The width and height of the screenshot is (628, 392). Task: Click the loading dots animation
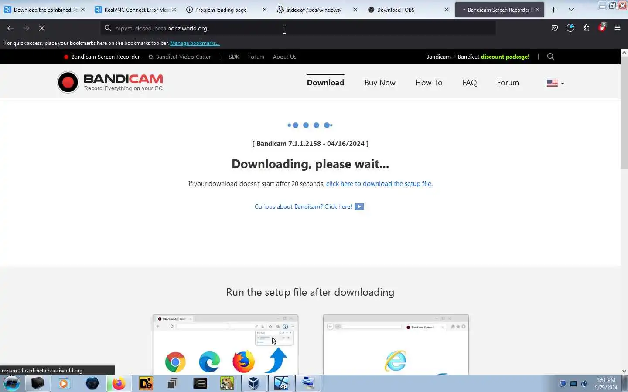[310, 125]
